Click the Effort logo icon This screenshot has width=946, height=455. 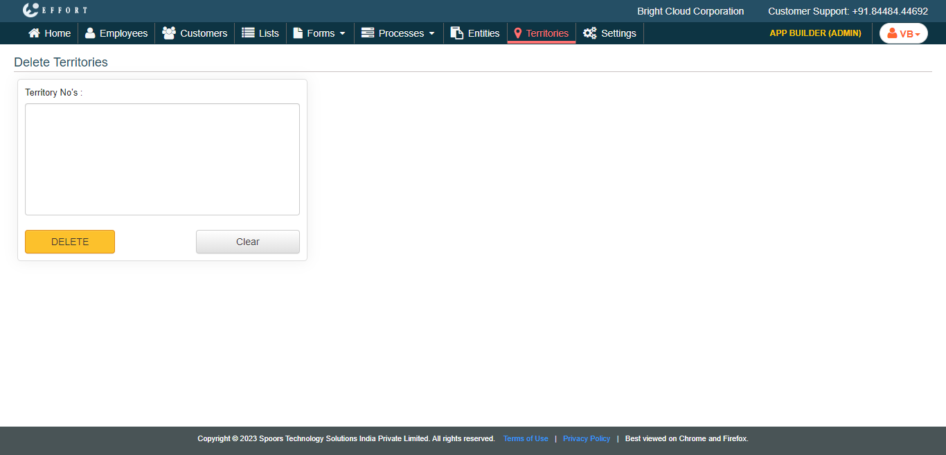point(31,10)
